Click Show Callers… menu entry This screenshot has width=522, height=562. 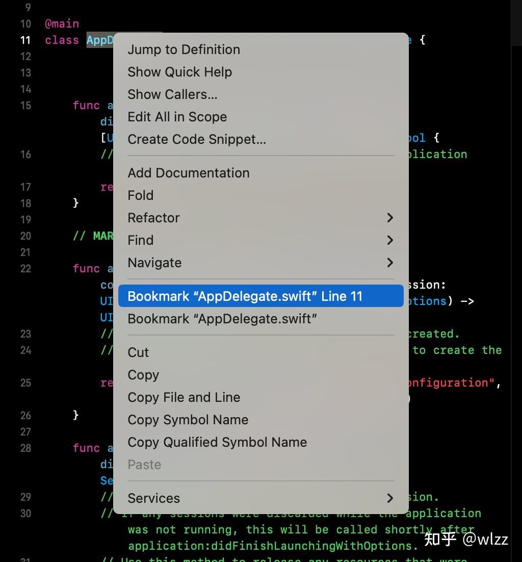(x=172, y=94)
